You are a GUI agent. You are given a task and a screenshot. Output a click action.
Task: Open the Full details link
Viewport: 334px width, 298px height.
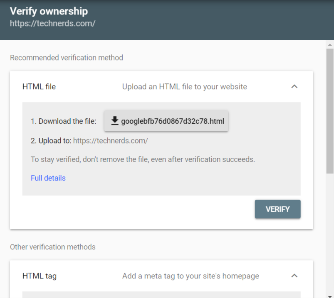[48, 178]
